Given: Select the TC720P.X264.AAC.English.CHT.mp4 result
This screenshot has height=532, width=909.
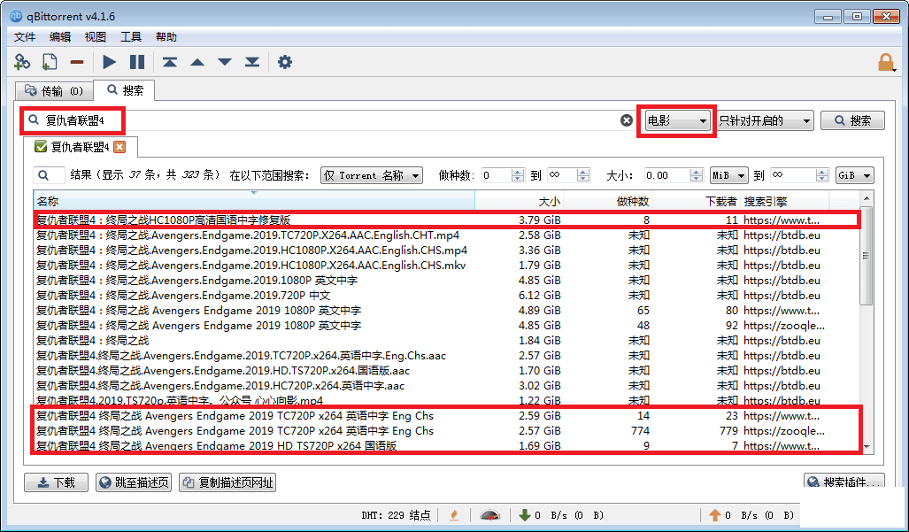Looking at the screenshot, I should click(x=446, y=235).
